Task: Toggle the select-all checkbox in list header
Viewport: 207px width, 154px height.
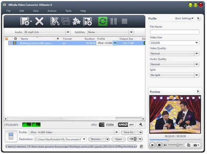Action: tap(7, 39)
